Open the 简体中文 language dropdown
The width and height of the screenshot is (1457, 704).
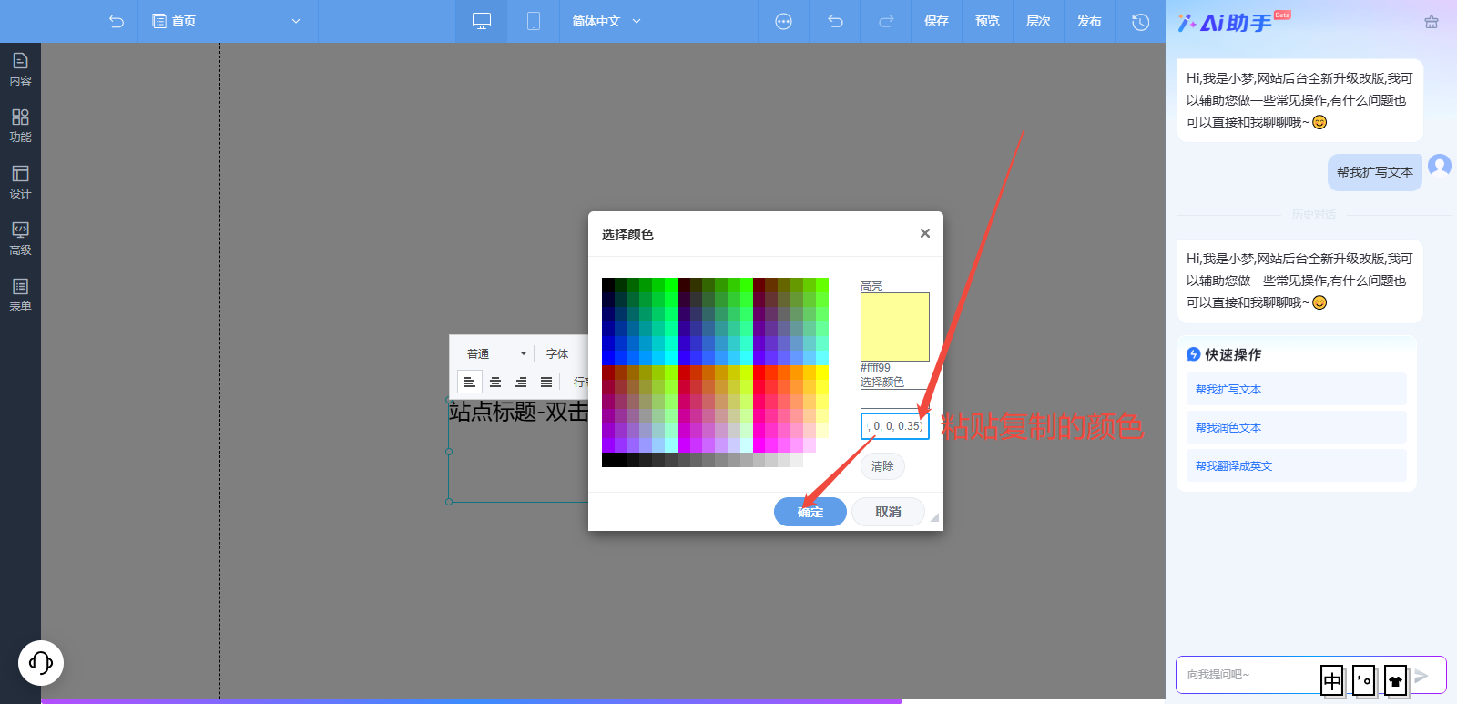pos(606,21)
